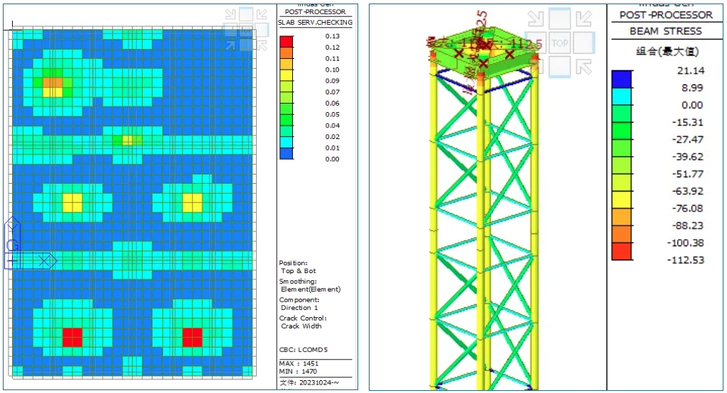Image resolution: width=727 pixels, height=393 pixels.
Task: Click lower-right diagonal arrow on tower view cube
Action: [x=583, y=67]
